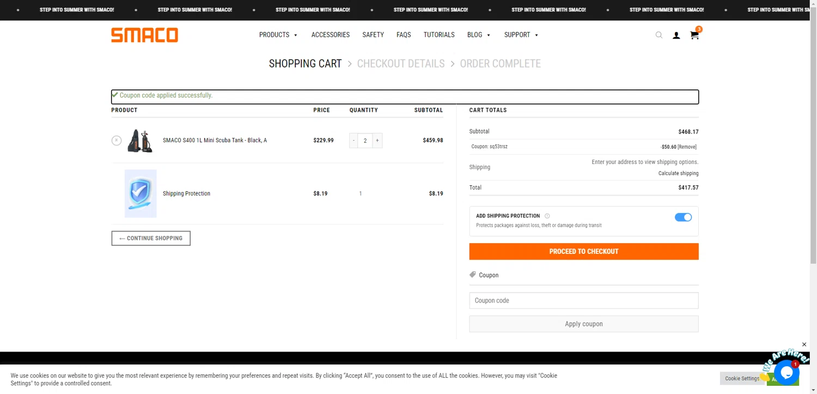Click Calculate shipping link

tap(678, 173)
